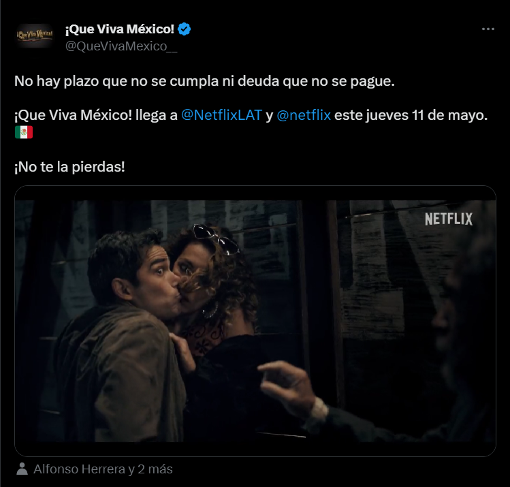Click the '¡Que Viva México! llega a' text
Image resolution: width=510 pixels, height=487 pixels.
click(96, 115)
